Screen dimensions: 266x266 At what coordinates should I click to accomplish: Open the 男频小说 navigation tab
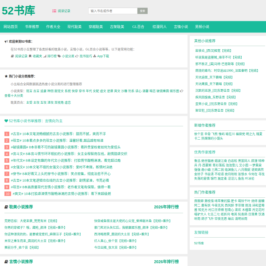[202, 27]
